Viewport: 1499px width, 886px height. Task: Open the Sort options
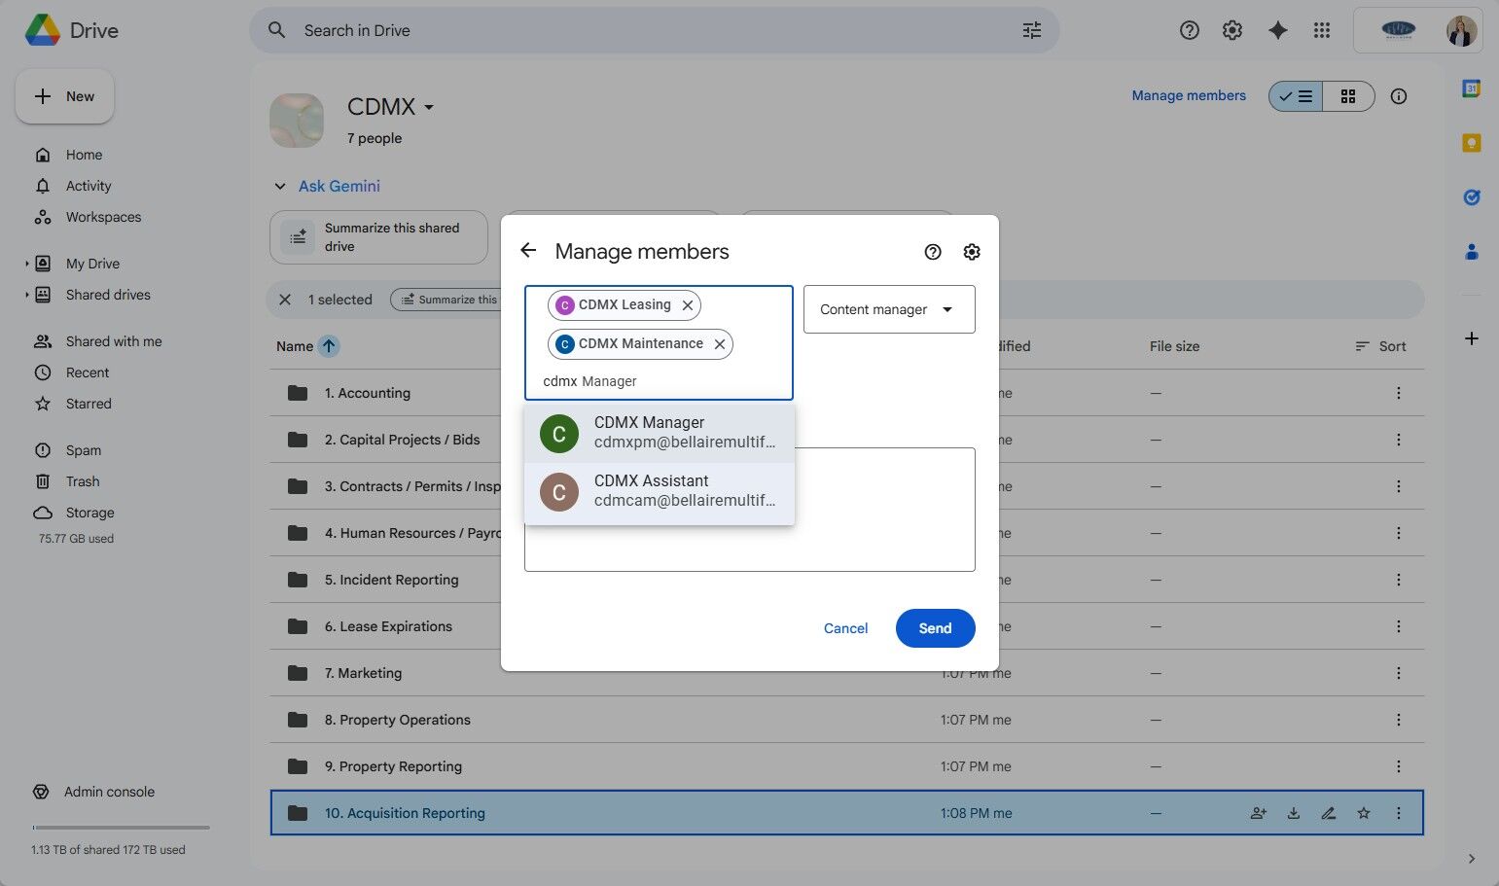(1380, 346)
